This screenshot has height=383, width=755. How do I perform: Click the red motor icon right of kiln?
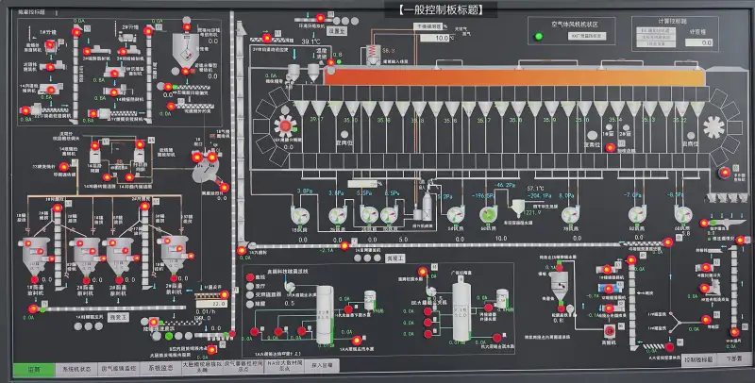pyautogui.click(x=724, y=173)
